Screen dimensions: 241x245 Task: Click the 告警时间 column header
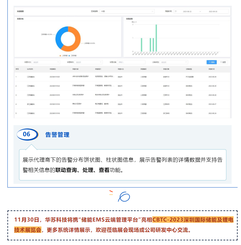tap(212, 69)
